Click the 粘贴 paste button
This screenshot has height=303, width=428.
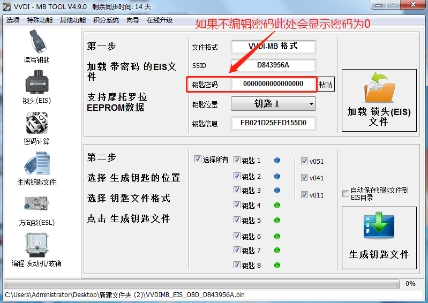pyautogui.click(x=326, y=84)
